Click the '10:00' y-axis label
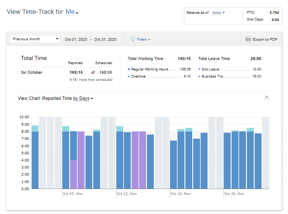288x214 pixels. pos(24,117)
